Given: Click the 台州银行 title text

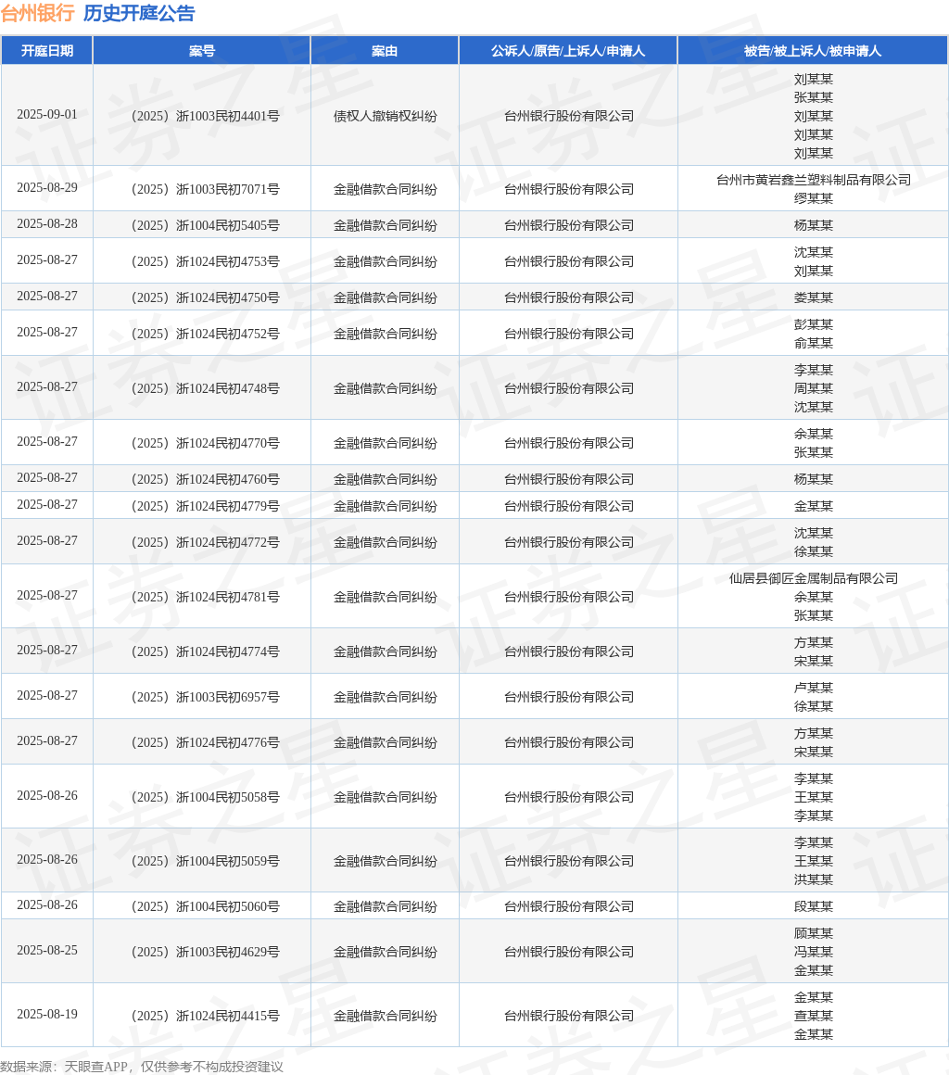Looking at the screenshot, I should tap(38, 13).
